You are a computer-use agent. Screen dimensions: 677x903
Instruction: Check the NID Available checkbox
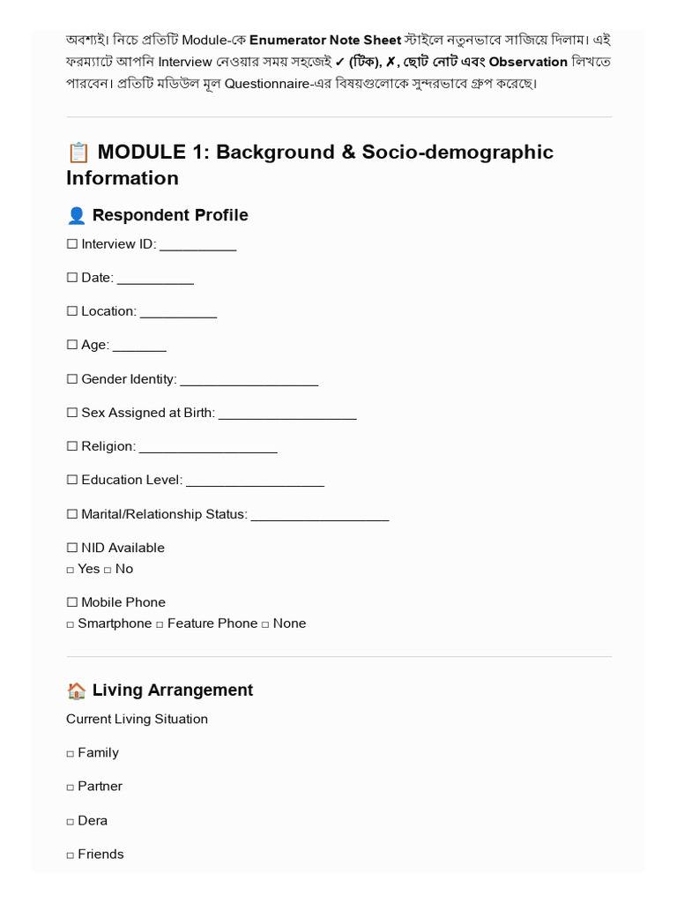tap(72, 548)
